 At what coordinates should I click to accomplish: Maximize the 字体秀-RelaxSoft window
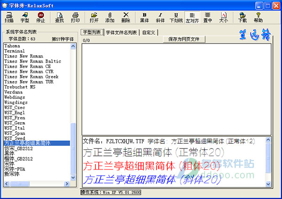(267, 6)
